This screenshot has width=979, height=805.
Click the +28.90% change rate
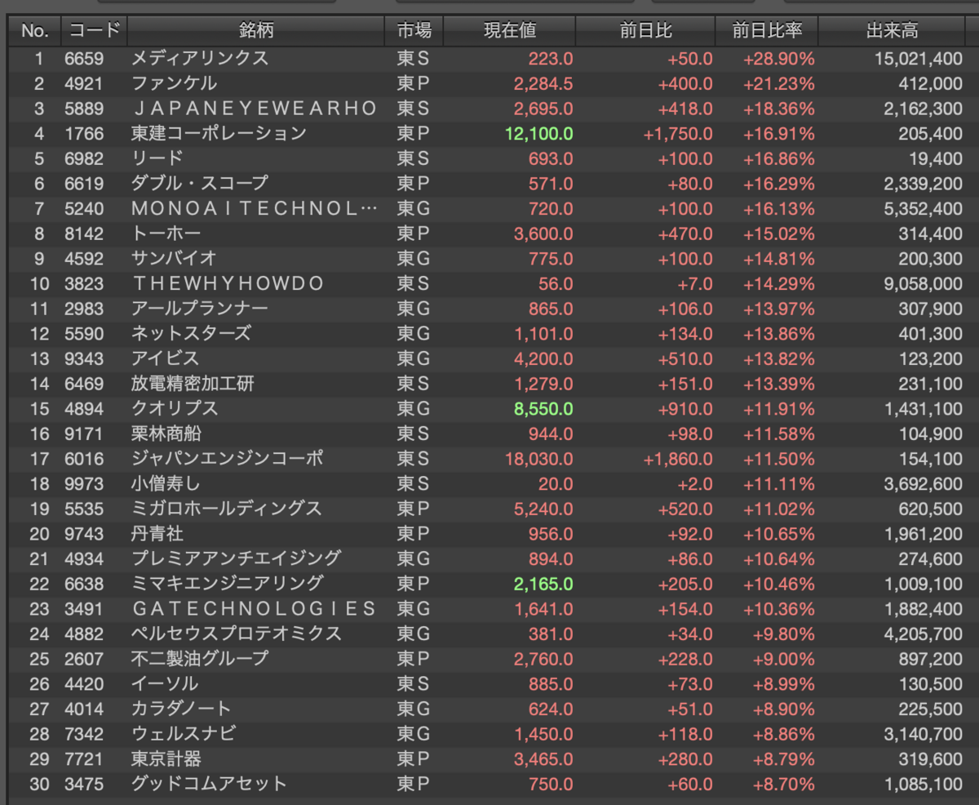point(778,59)
